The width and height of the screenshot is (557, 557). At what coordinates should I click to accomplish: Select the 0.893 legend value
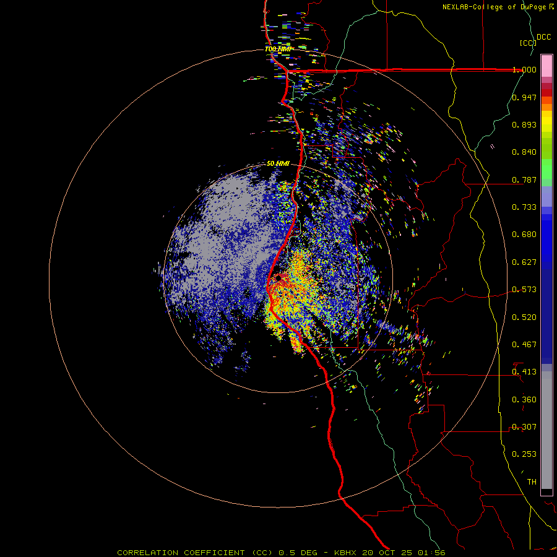pos(524,124)
